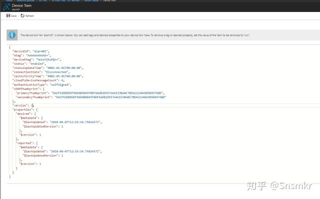Viewport: 320px width, 199px height.
Task: Click the Device Twin title text
Action: [22, 5]
